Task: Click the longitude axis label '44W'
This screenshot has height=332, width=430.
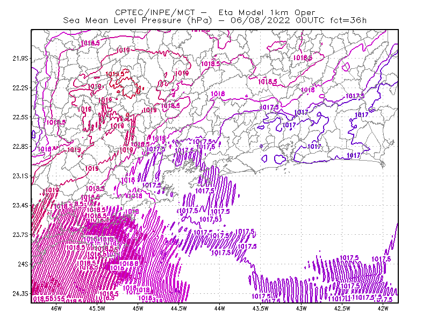Action: (x=220, y=308)
